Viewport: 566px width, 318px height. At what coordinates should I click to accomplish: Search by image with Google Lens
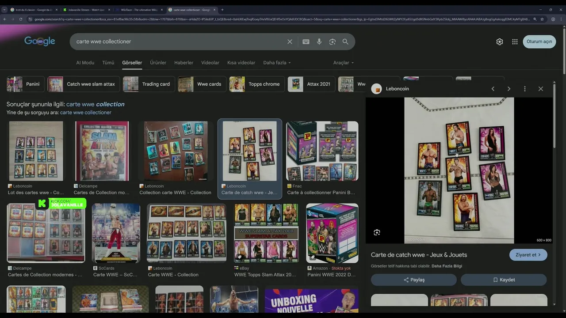(333, 42)
